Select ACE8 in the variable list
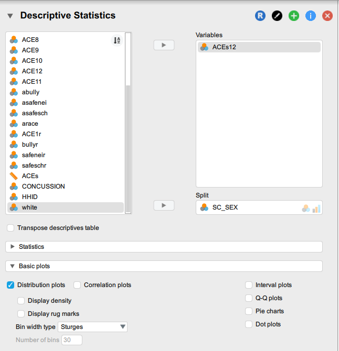Screen dimensions: 339x351 [66, 40]
